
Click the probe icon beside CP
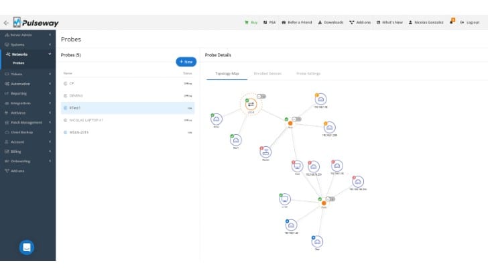(x=66, y=83)
